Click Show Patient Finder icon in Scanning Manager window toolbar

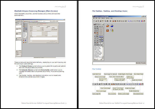click(144, 21)
